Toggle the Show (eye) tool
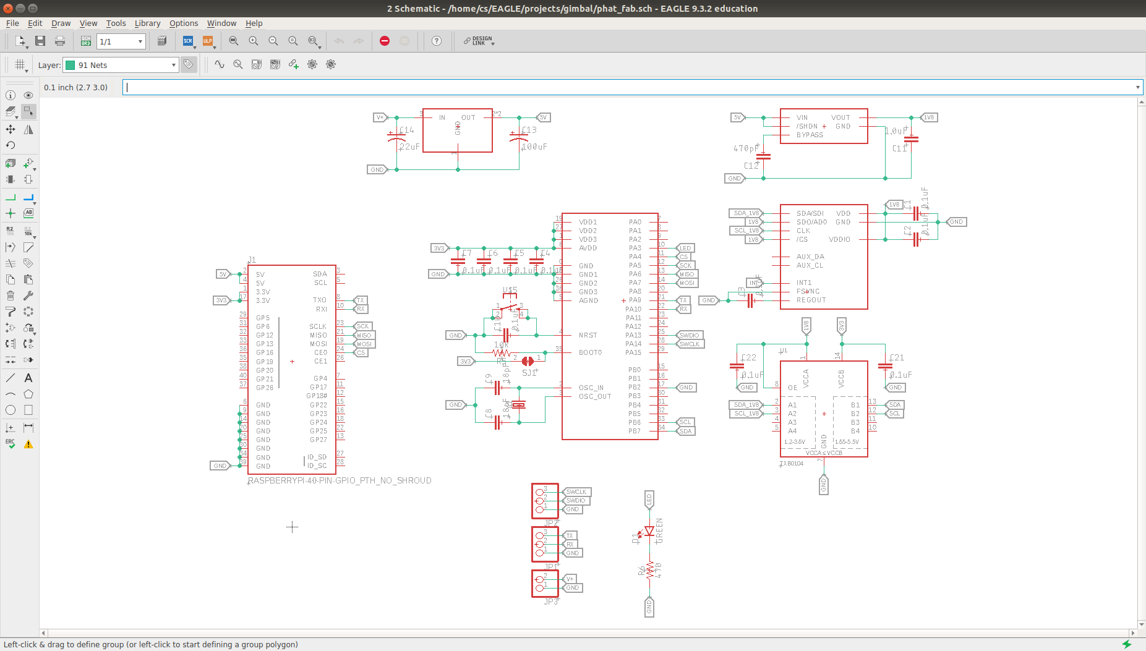Screen dimensions: 1146x651 (28, 95)
